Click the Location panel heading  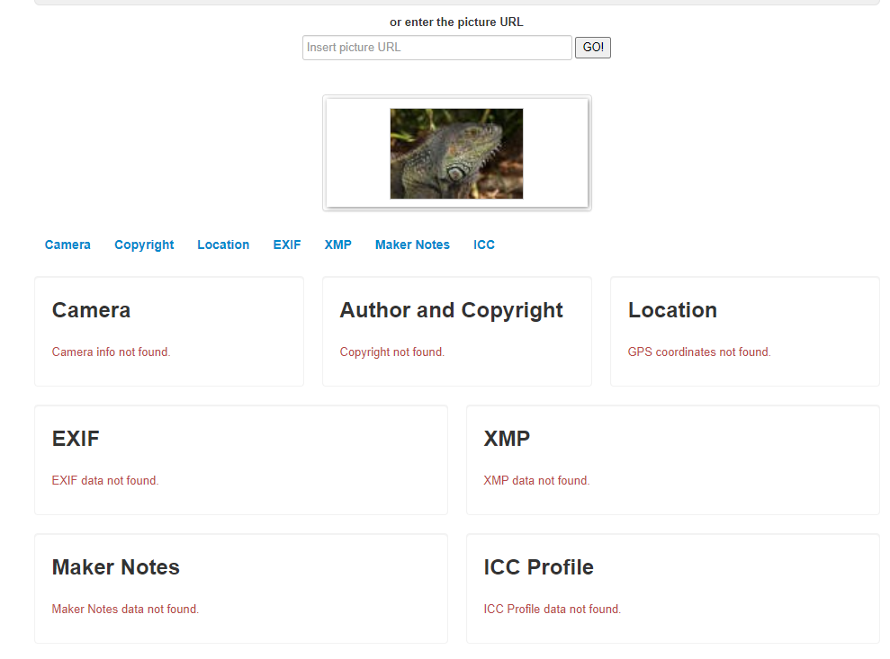click(x=672, y=310)
